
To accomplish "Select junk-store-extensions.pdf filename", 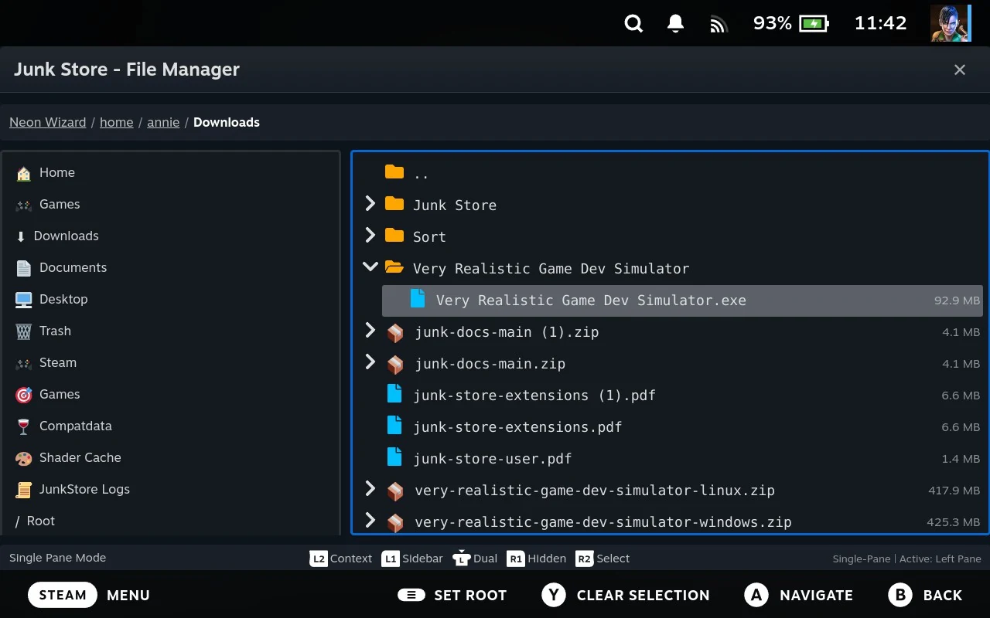I will pyautogui.click(x=517, y=427).
